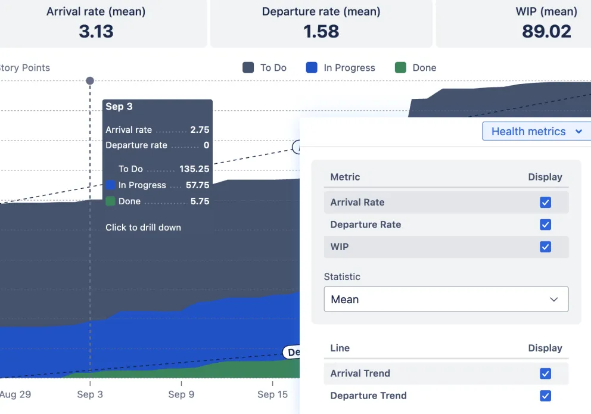Click the Metric column header

(x=345, y=177)
